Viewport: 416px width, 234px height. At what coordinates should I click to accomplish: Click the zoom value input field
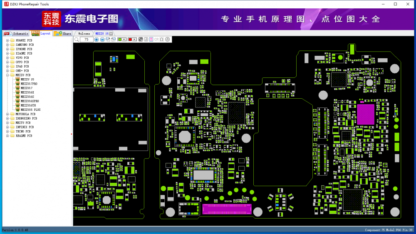click(x=86, y=40)
